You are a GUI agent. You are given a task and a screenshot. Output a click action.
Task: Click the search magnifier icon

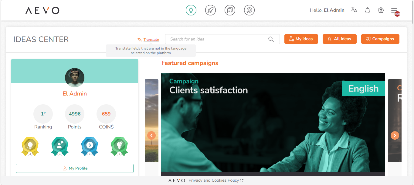[271, 39]
